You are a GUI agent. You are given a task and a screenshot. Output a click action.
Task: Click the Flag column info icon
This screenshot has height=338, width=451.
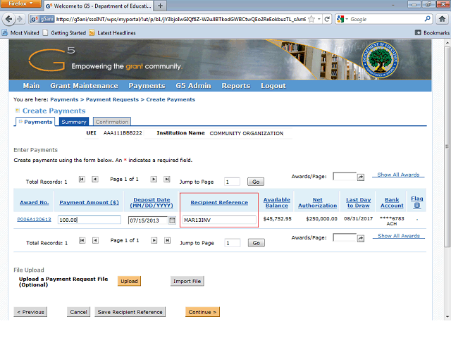point(417,205)
